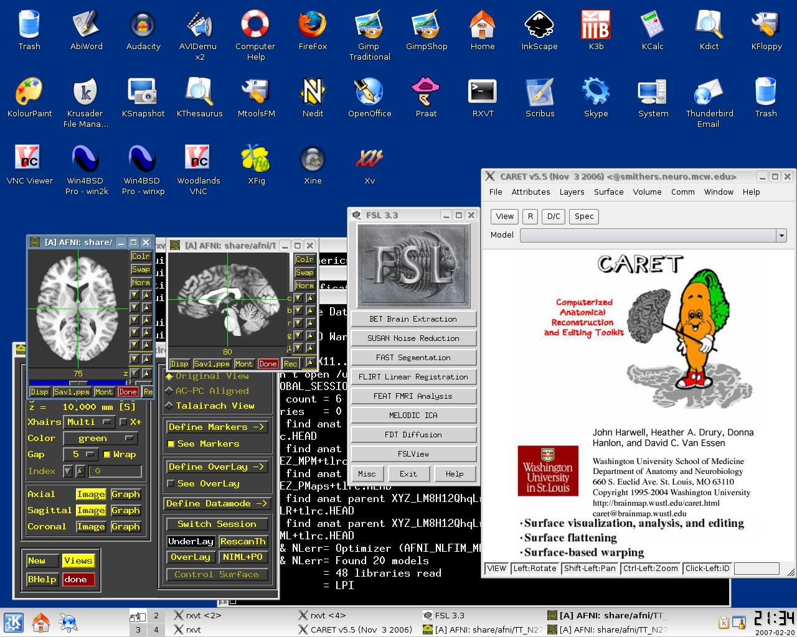Launch Nedit from the desktop
This screenshot has height=637, width=797.
[x=313, y=97]
